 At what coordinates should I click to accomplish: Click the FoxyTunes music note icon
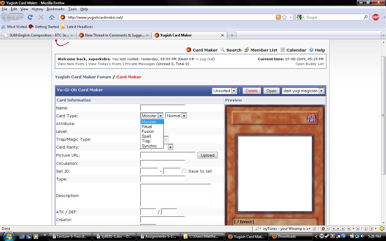314,229
